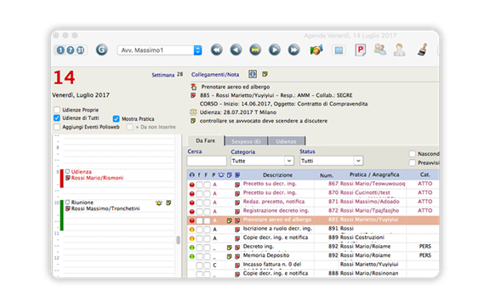Click the double-arrow rewind button
Viewport: 490px width, 308px height.
(x=217, y=49)
